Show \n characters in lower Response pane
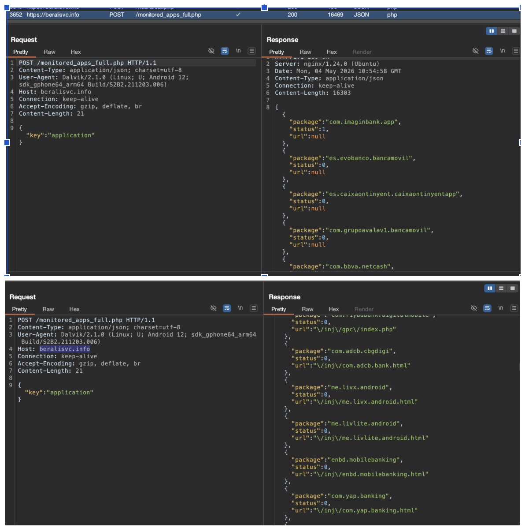This screenshot has width=525, height=532. coord(501,308)
